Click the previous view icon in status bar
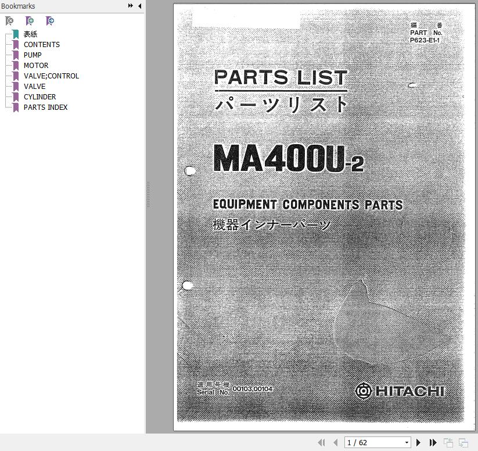 (x=448, y=442)
